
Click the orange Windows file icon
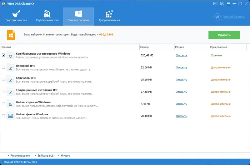[x=11, y=35]
